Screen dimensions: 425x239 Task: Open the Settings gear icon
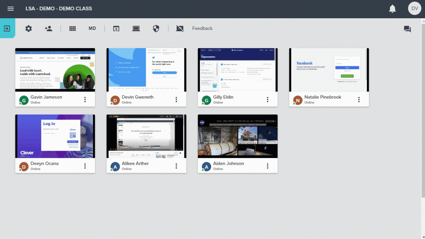tap(29, 28)
